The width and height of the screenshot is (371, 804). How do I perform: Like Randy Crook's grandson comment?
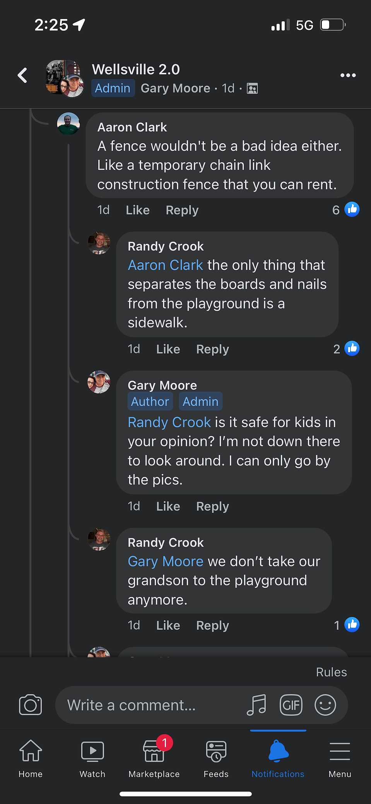pos(168,625)
